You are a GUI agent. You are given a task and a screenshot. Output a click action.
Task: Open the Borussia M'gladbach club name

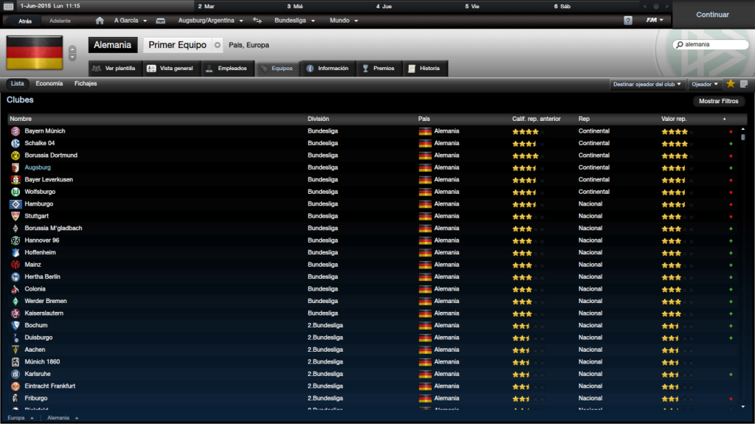53,228
